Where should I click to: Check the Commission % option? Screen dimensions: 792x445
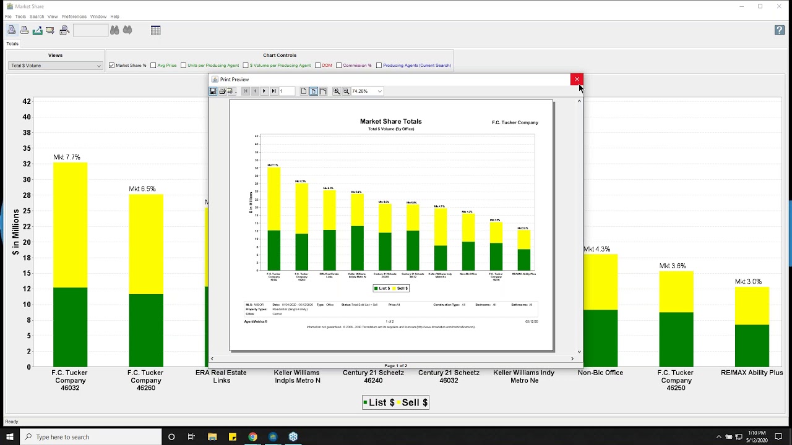point(338,66)
